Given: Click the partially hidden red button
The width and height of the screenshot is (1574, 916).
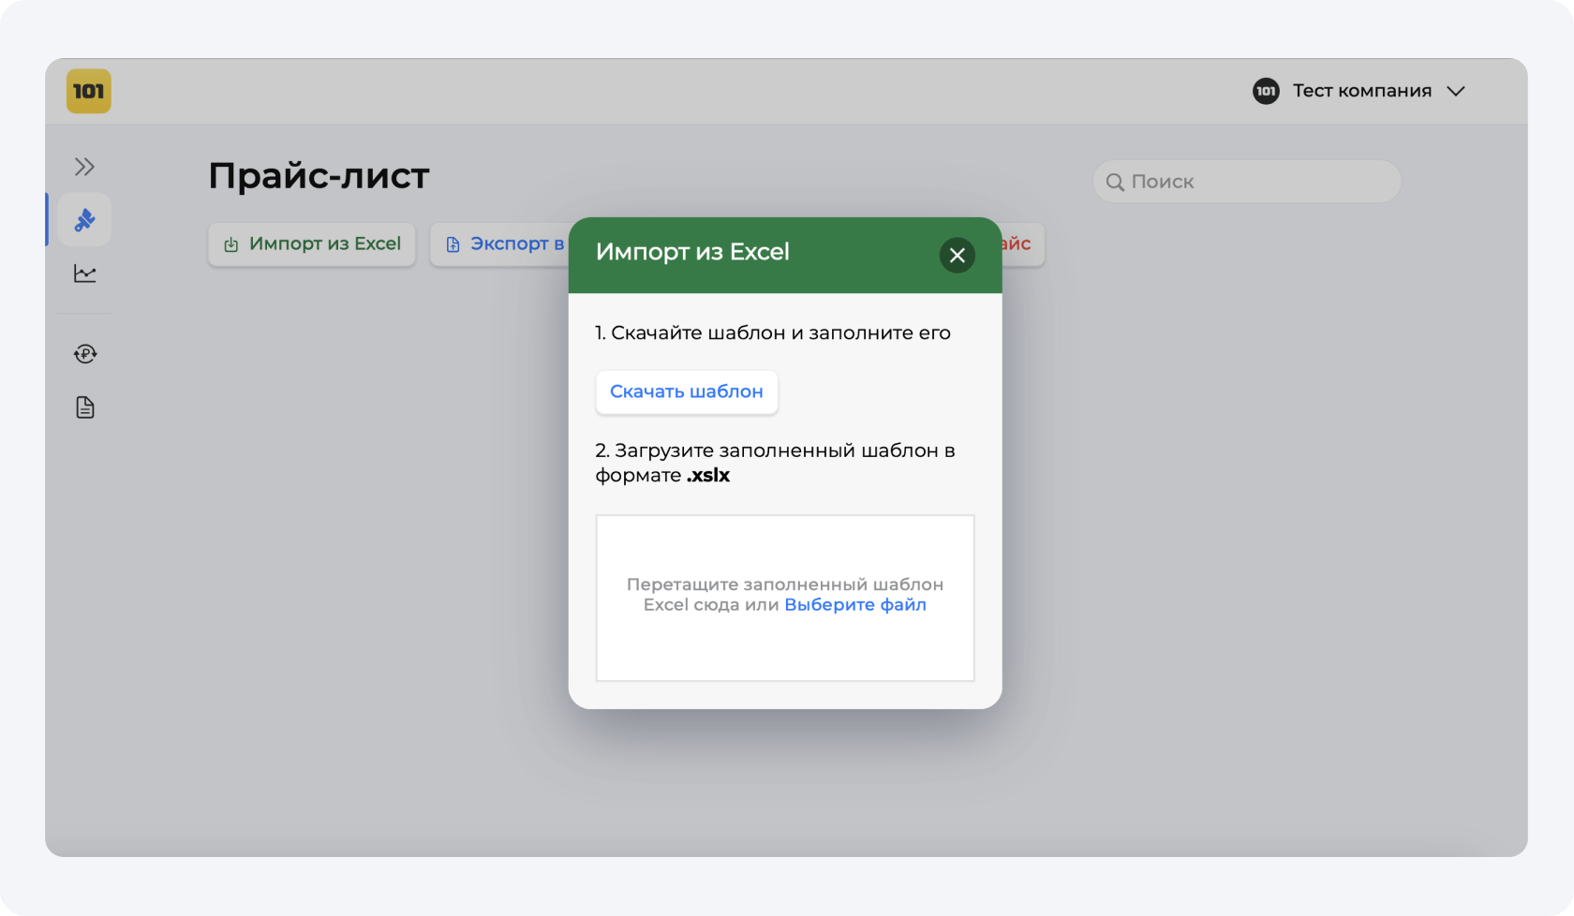Looking at the screenshot, I should point(1021,245).
